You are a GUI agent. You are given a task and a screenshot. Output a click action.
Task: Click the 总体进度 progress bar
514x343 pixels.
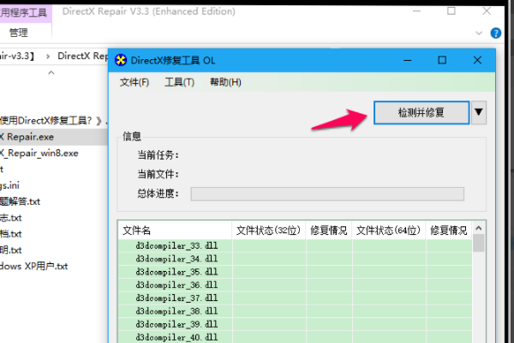[327, 194]
